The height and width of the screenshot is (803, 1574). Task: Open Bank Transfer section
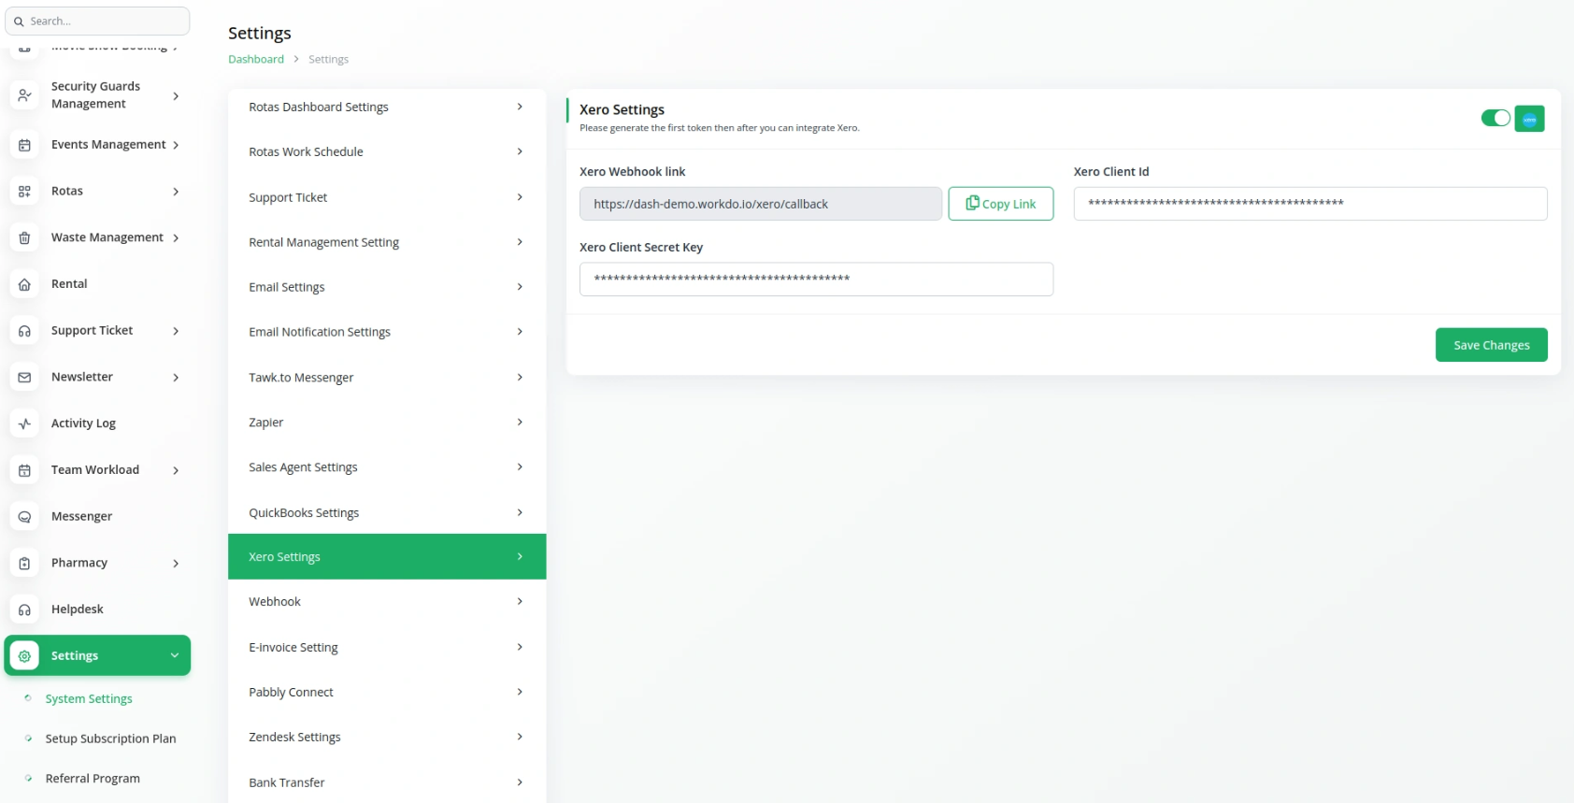(387, 783)
